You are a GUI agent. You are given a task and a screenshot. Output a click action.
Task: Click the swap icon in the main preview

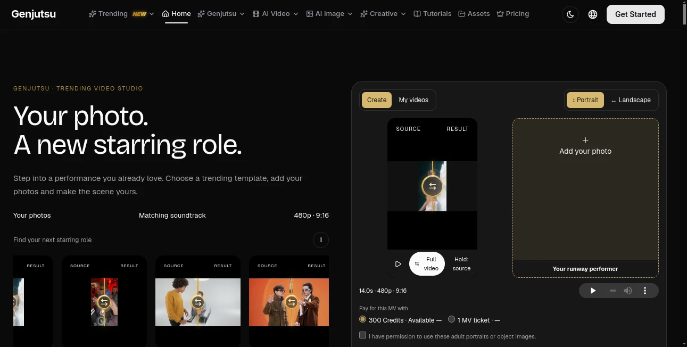pos(432,186)
